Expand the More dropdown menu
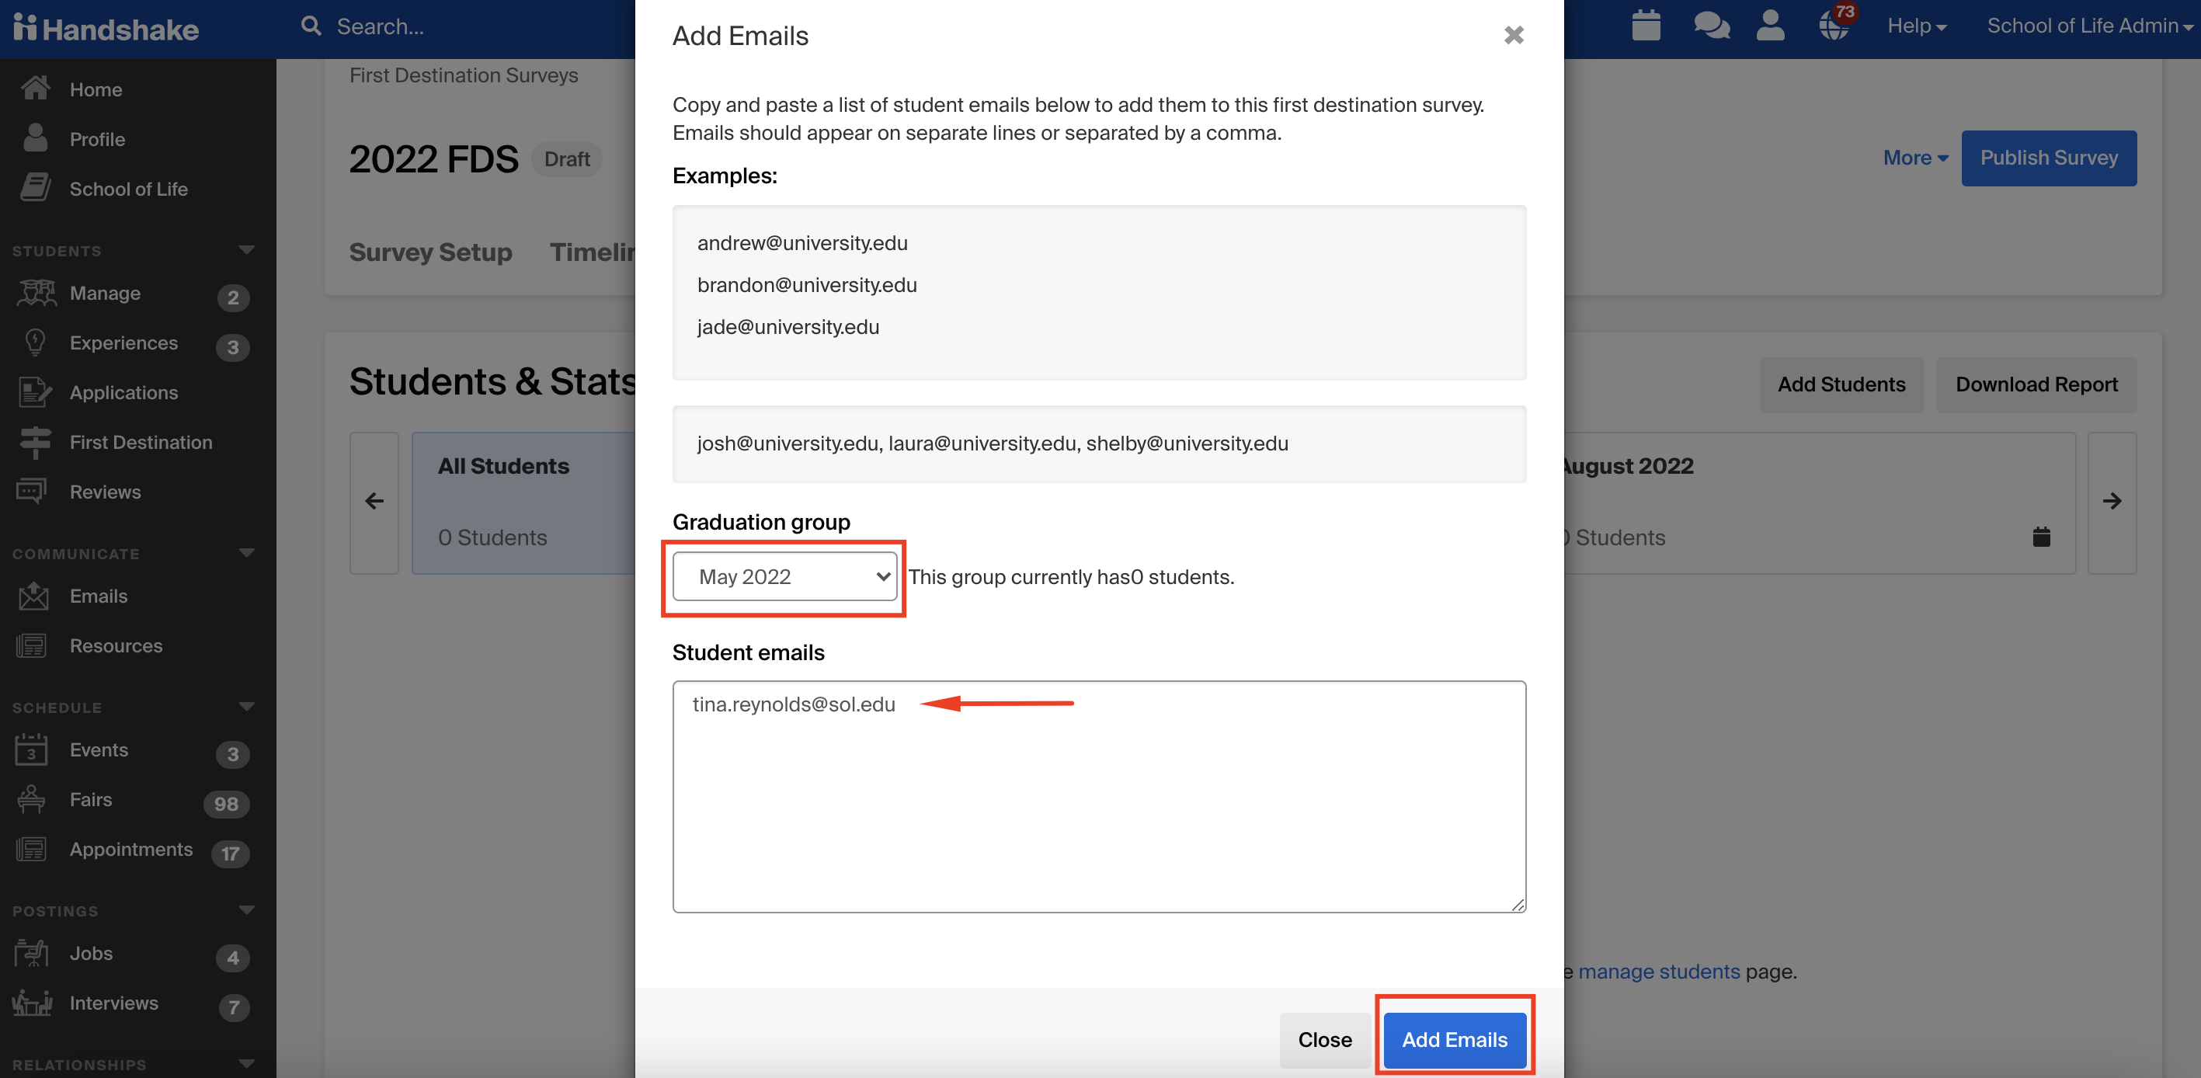 (1914, 158)
